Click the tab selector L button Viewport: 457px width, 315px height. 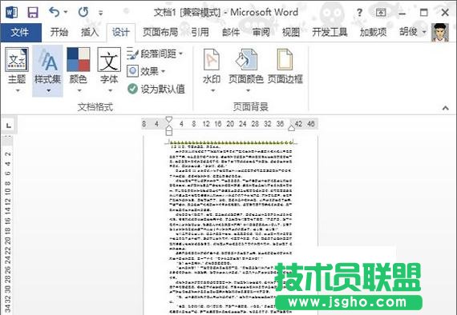tap(9, 126)
